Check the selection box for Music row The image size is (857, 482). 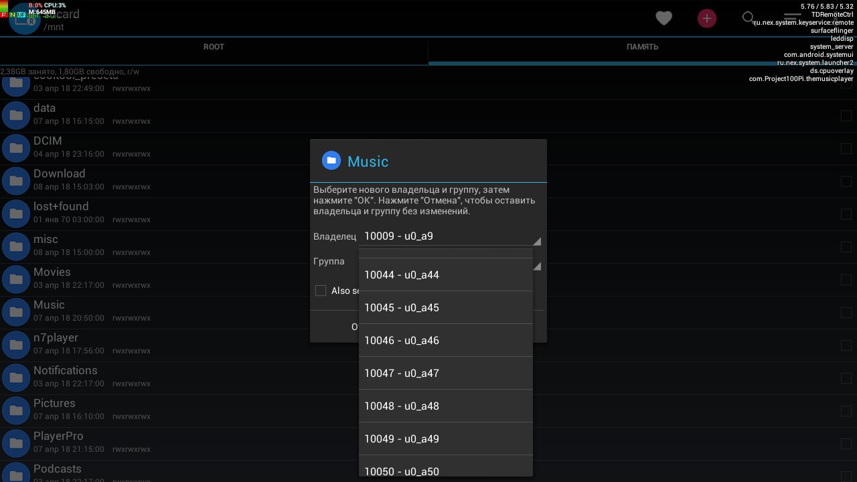(x=846, y=313)
